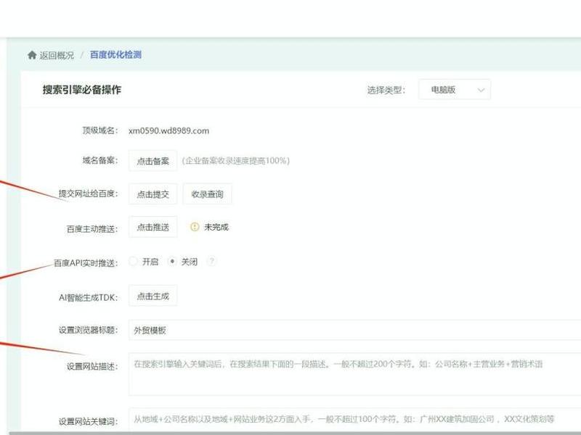Click the 未完成 status text
The width and height of the screenshot is (581, 435).
point(216,227)
